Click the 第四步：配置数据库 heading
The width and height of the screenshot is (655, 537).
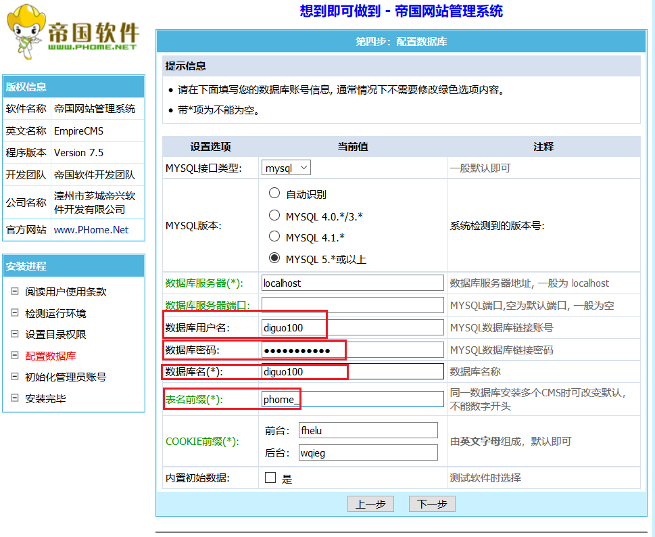click(402, 41)
